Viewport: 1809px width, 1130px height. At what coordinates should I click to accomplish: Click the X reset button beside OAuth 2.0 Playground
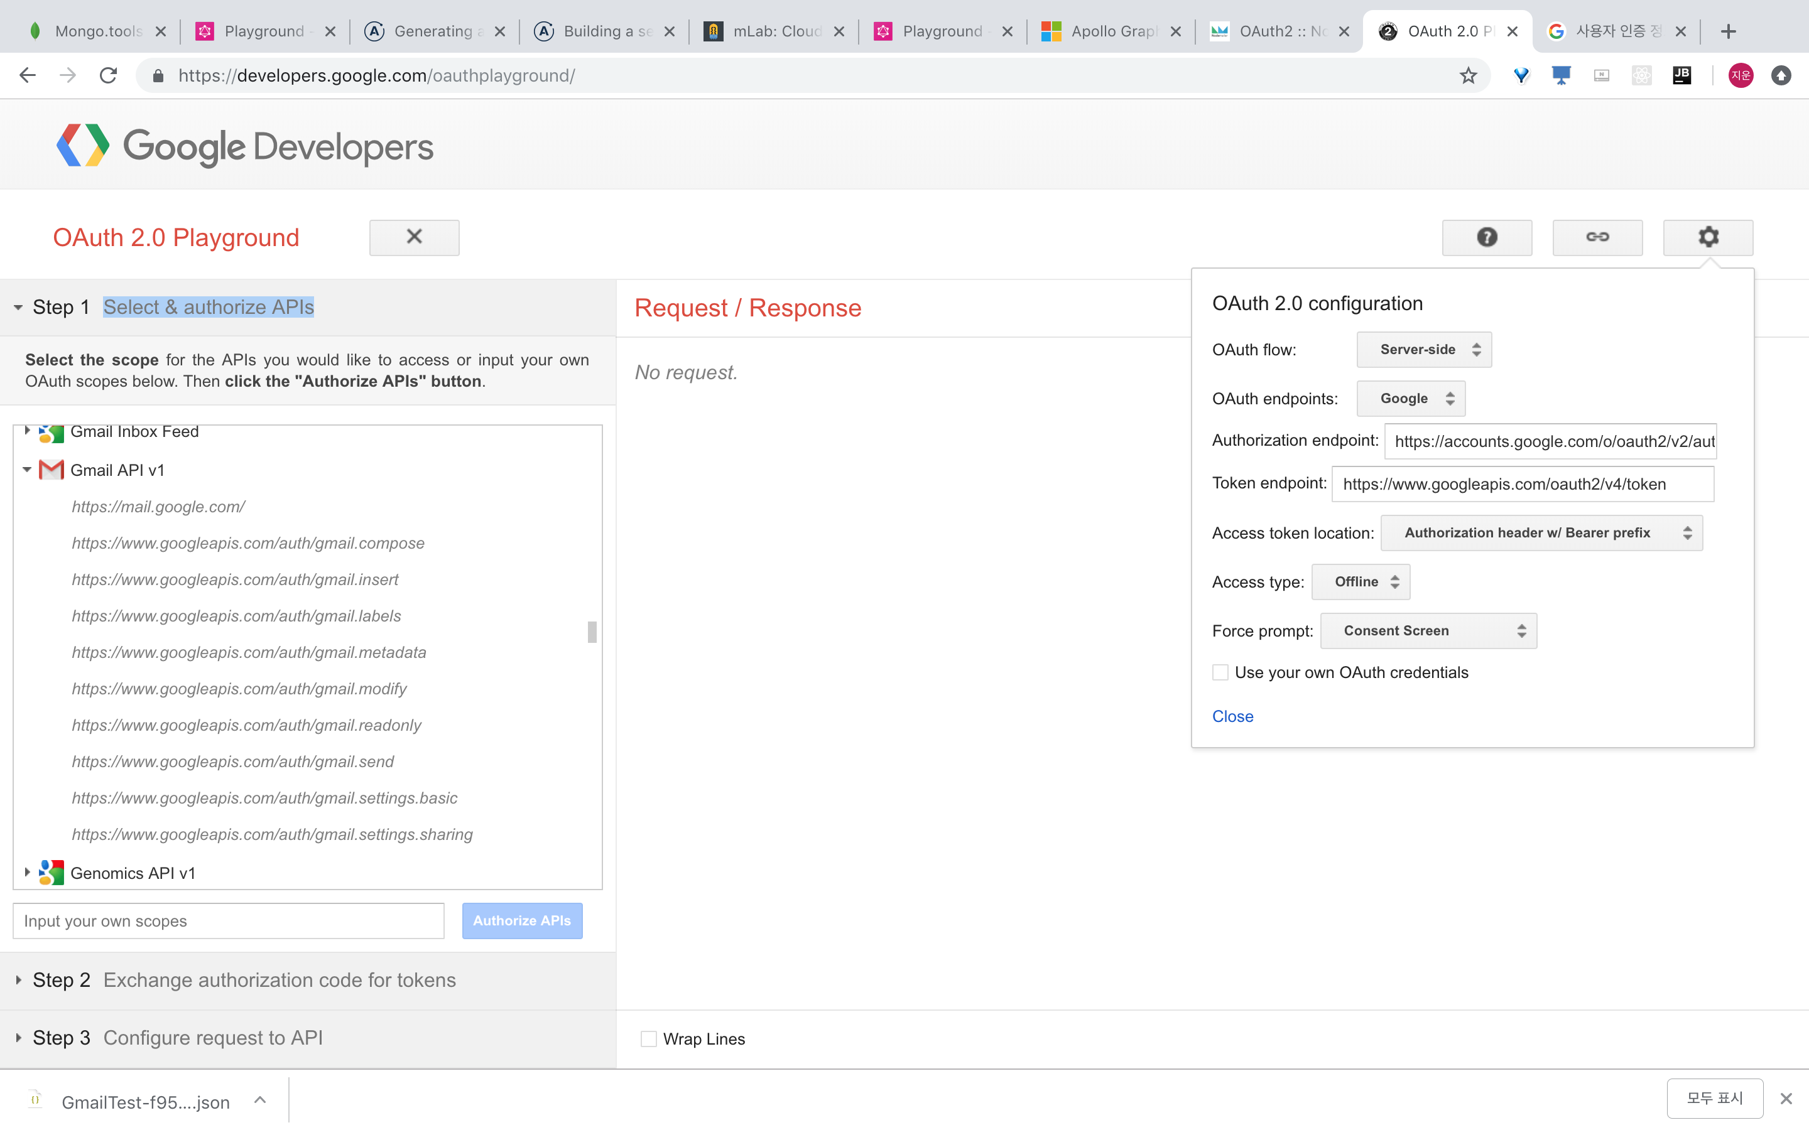click(414, 237)
